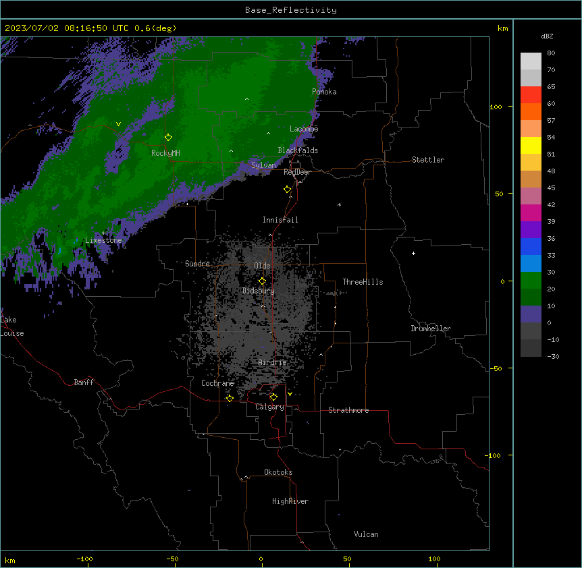582x568 pixels.
Task: Click the white plus marker northwest of Drumheller
Action: point(413,253)
